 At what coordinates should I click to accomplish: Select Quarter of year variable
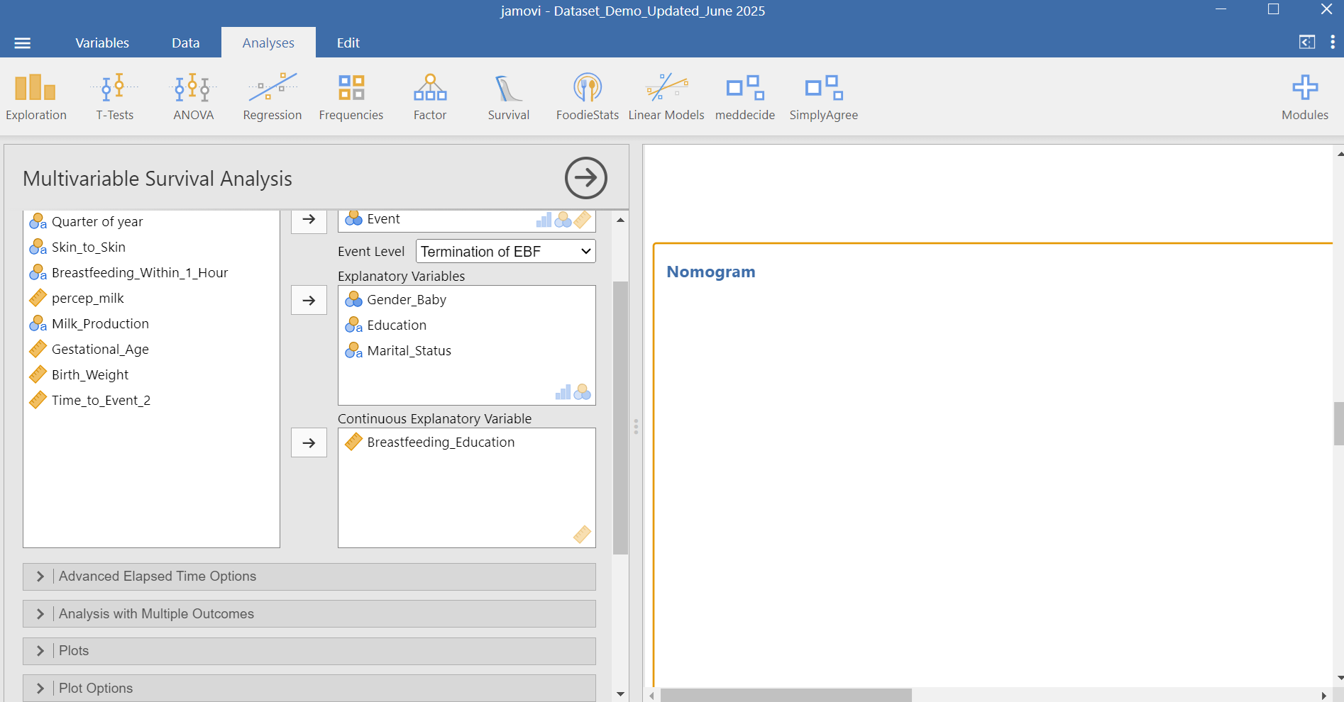click(151, 222)
